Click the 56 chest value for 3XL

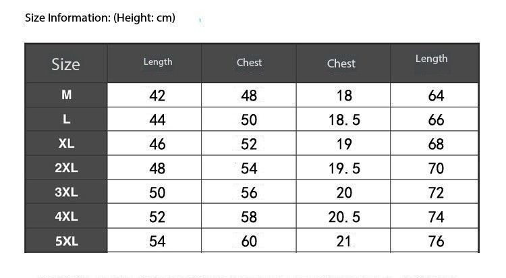pyautogui.click(x=249, y=193)
